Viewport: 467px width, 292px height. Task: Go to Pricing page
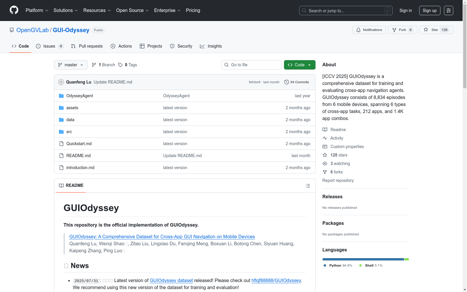[x=193, y=11]
